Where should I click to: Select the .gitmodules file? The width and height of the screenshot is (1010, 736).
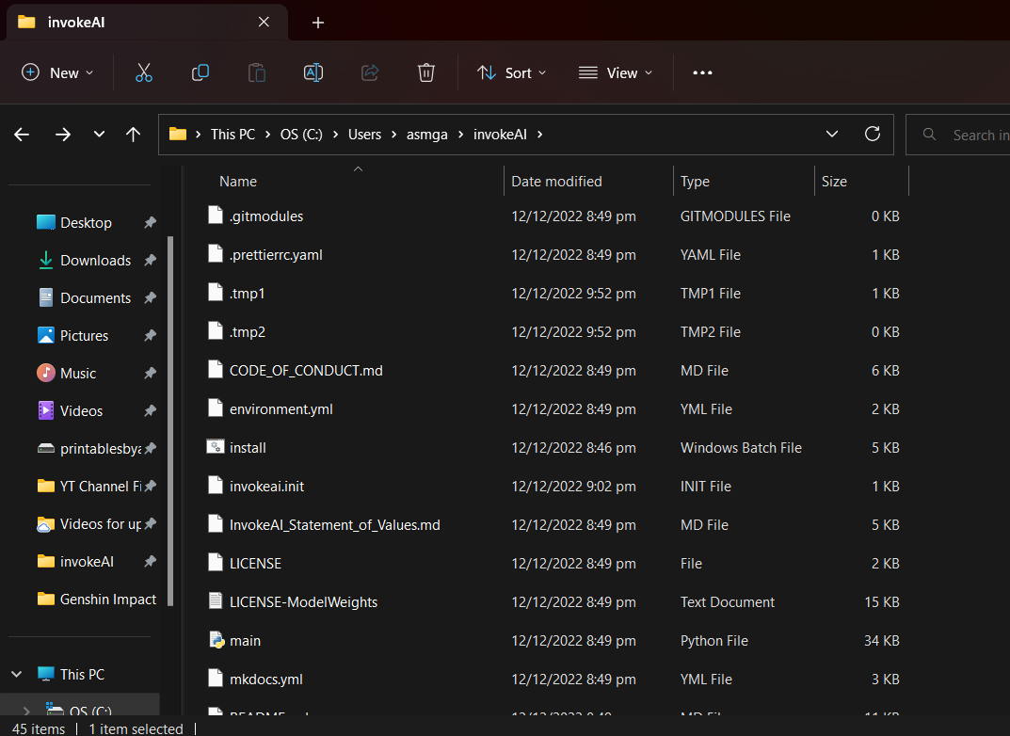point(266,216)
